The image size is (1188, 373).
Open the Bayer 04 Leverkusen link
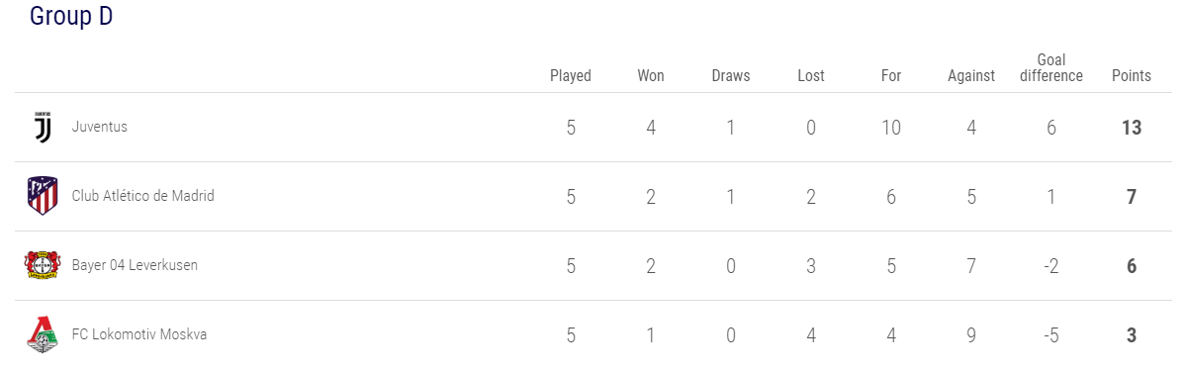click(x=135, y=265)
